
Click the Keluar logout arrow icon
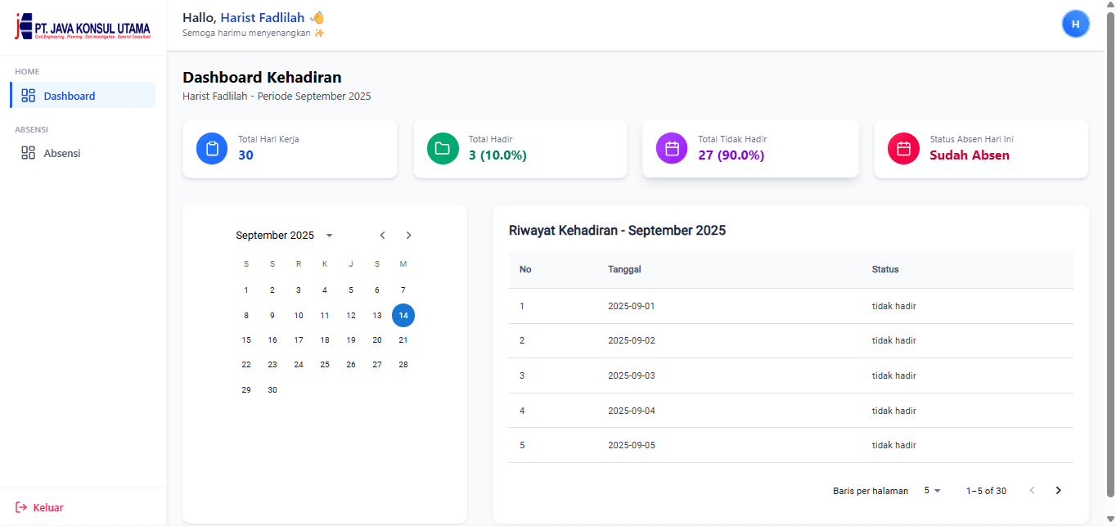(x=21, y=507)
